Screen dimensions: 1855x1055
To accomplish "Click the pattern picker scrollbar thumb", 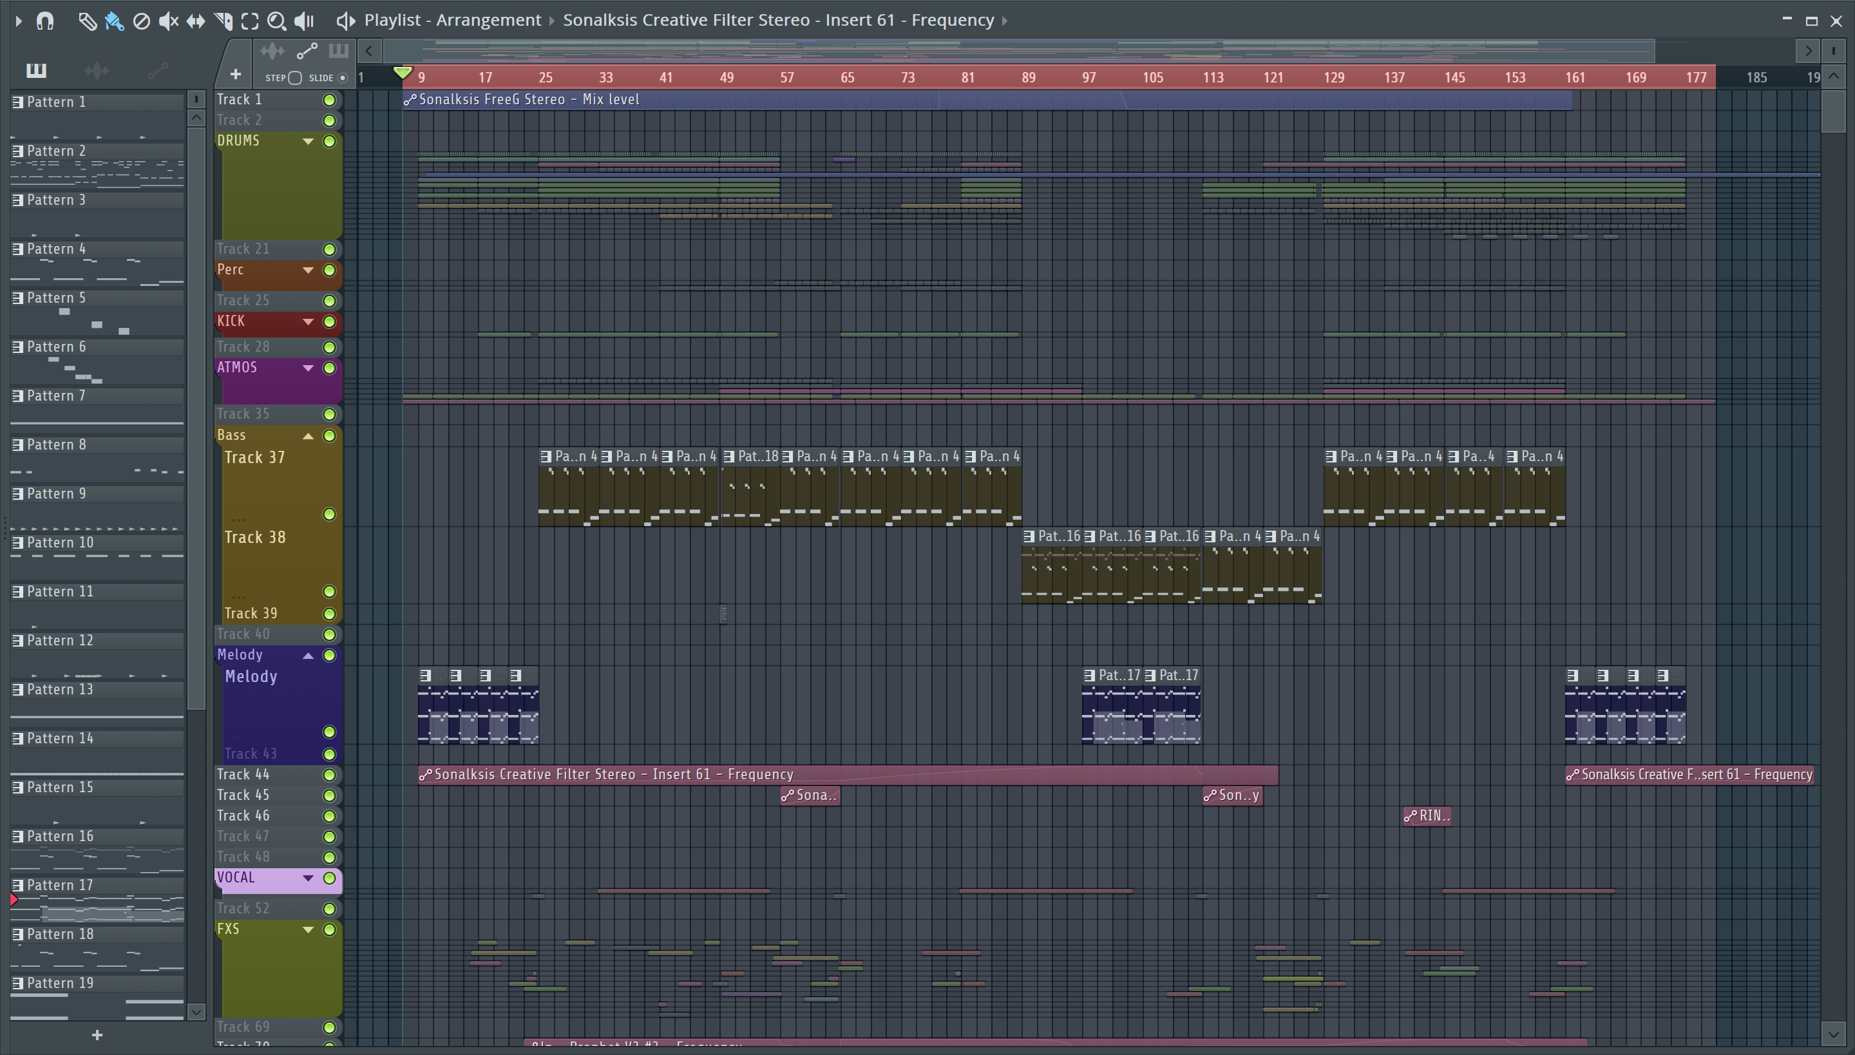I will point(196,418).
